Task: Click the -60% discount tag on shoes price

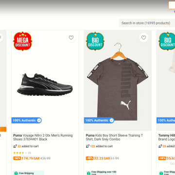Action: pos(17,158)
